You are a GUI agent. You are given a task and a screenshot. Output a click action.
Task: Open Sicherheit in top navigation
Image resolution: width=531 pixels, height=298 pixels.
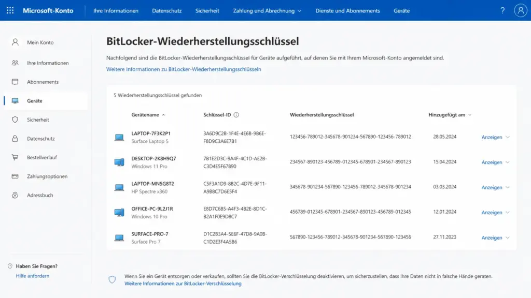click(207, 10)
